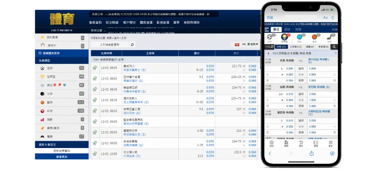The image size is (369, 171).
Task: Tap the 116 refresh counter on phone
Action: click(x=269, y=47)
